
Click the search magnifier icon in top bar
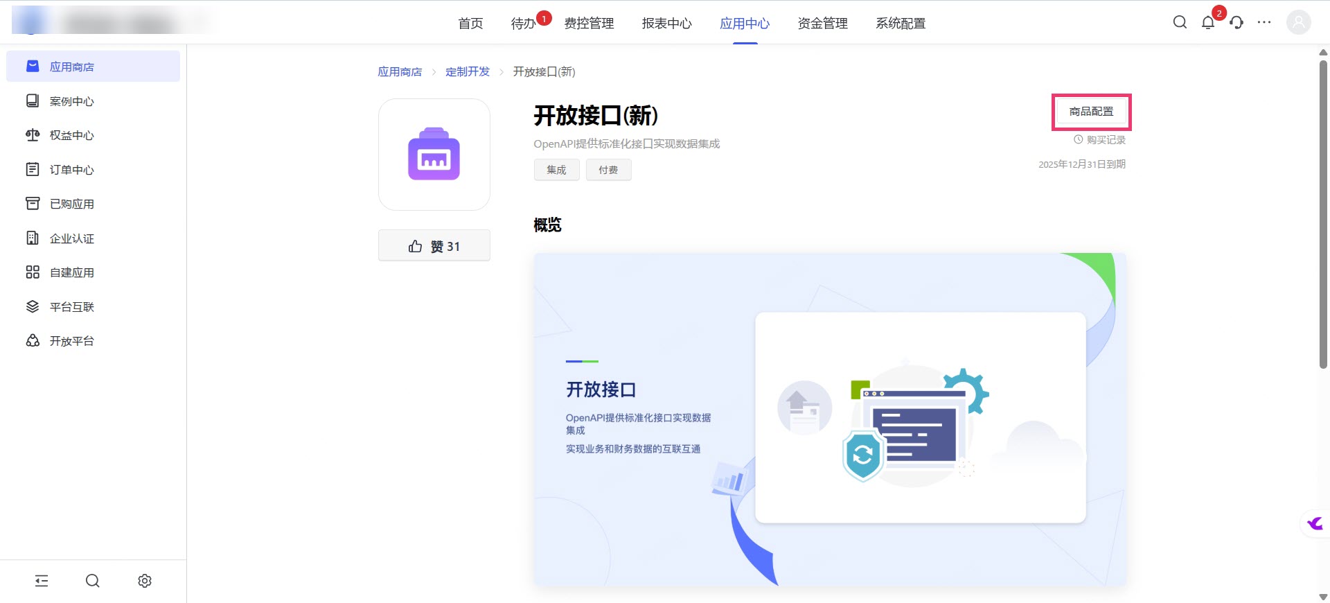pyautogui.click(x=1180, y=22)
